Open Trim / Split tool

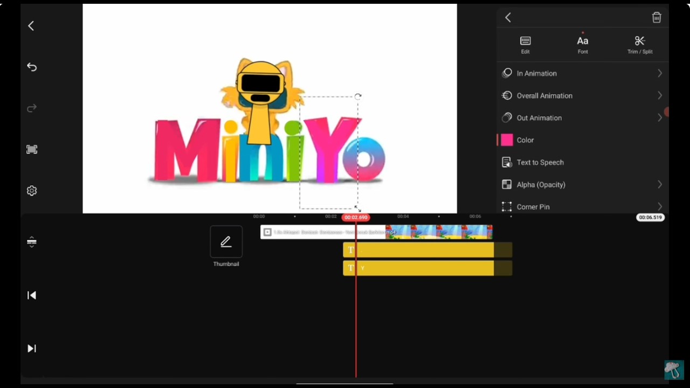tap(640, 45)
